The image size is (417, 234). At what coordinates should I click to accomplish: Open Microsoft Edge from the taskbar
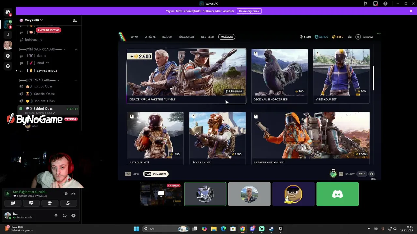223,229
